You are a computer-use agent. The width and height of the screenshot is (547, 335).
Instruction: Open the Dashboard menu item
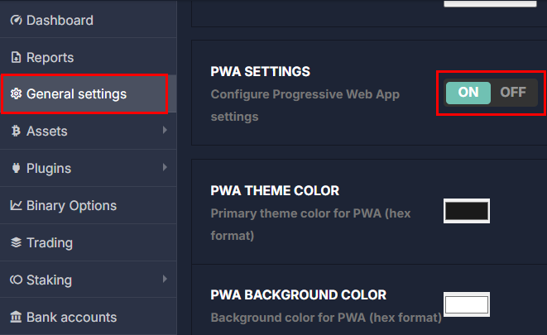coord(60,20)
